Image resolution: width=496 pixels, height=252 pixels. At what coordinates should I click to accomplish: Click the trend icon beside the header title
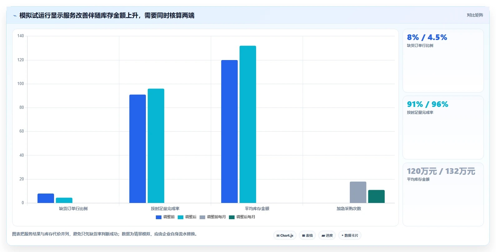tap(15, 16)
